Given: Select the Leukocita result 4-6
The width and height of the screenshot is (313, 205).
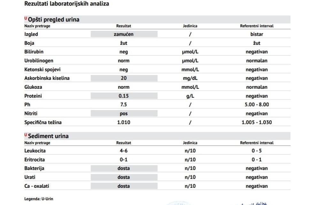Looking at the screenshot, I should (124, 151).
